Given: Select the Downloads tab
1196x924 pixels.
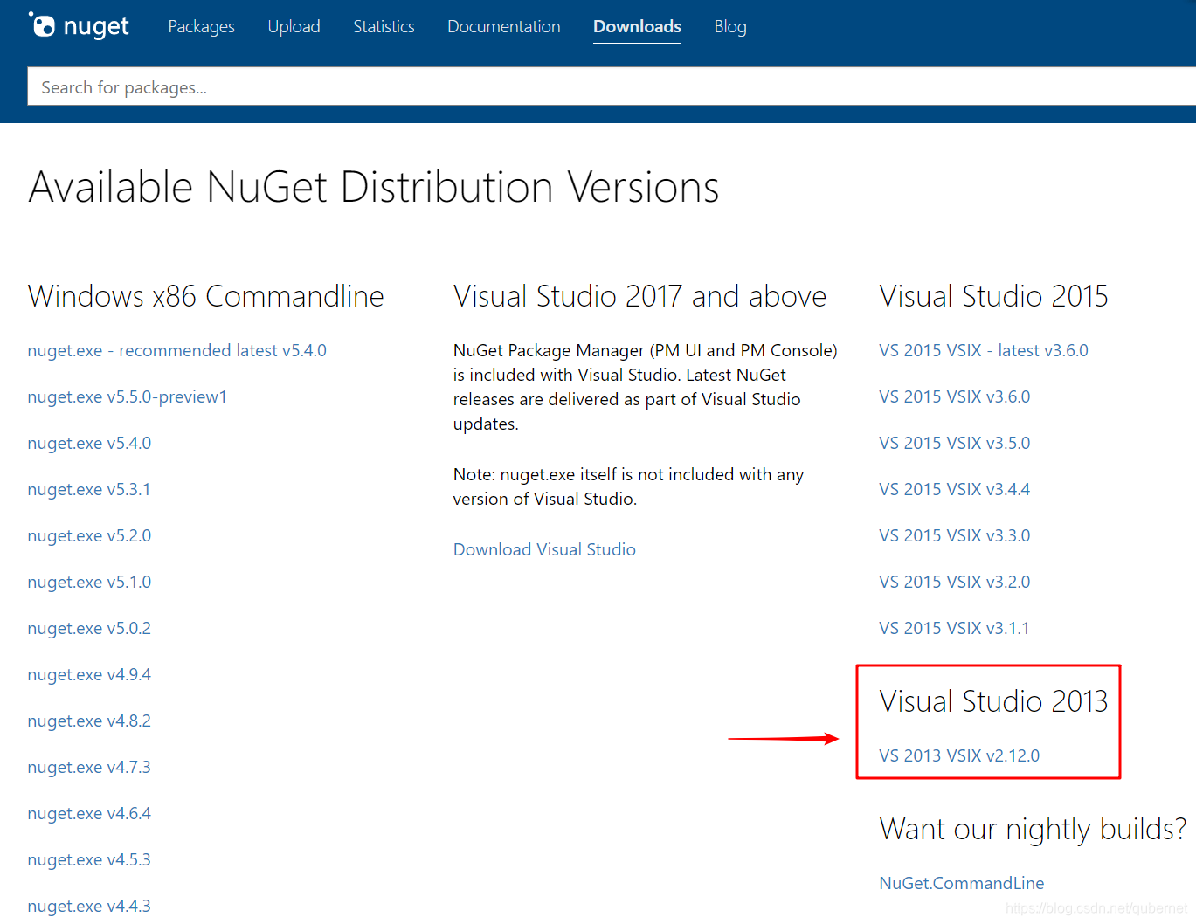Looking at the screenshot, I should (637, 27).
